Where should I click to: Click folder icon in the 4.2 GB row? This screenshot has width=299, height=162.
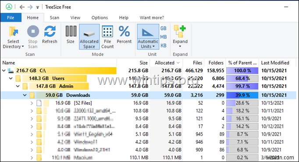[x=39, y=142]
